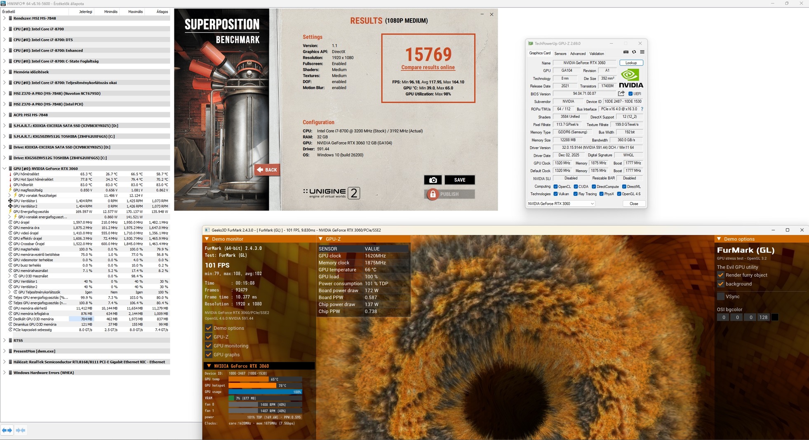
Task: Click the SAVE button in Superposition results
Action: (459, 180)
